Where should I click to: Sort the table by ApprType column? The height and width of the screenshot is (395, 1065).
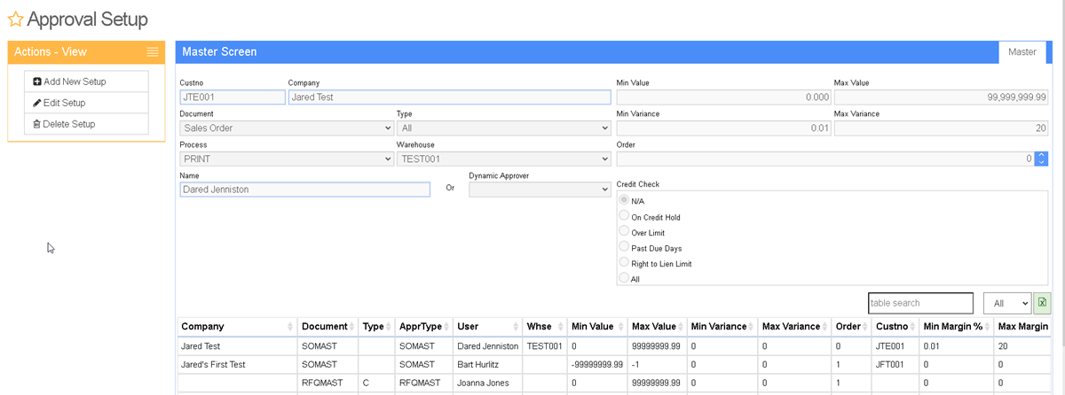(423, 327)
